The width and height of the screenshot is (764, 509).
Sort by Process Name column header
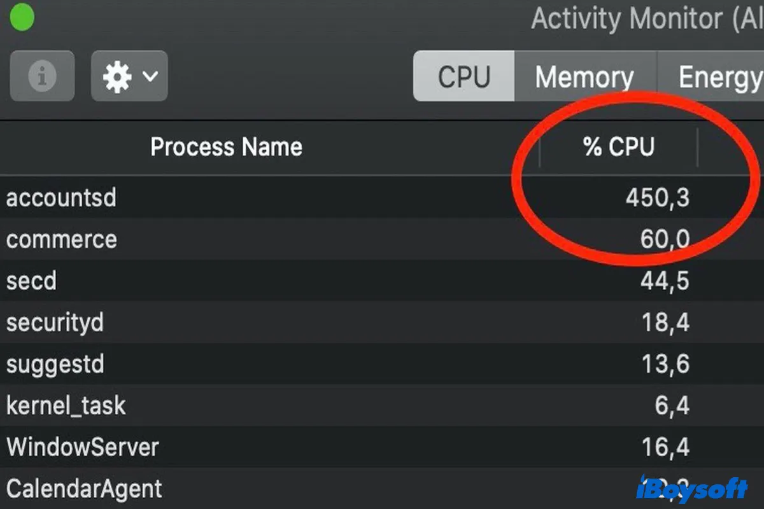point(226,147)
